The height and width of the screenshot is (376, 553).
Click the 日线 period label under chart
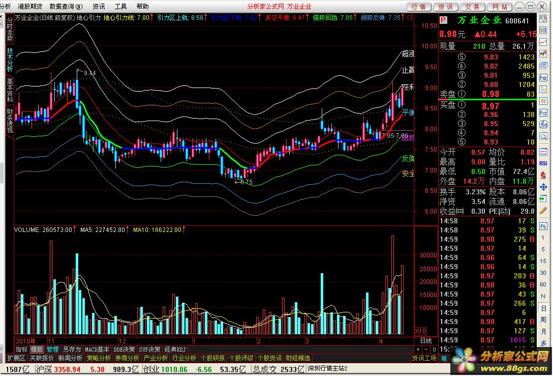[x=426, y=341]
